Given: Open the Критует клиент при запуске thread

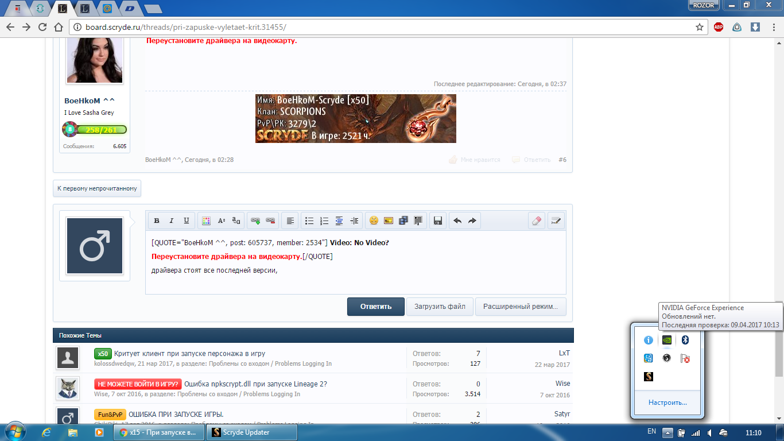Looking at the screenshot, I should coord(189,354).
